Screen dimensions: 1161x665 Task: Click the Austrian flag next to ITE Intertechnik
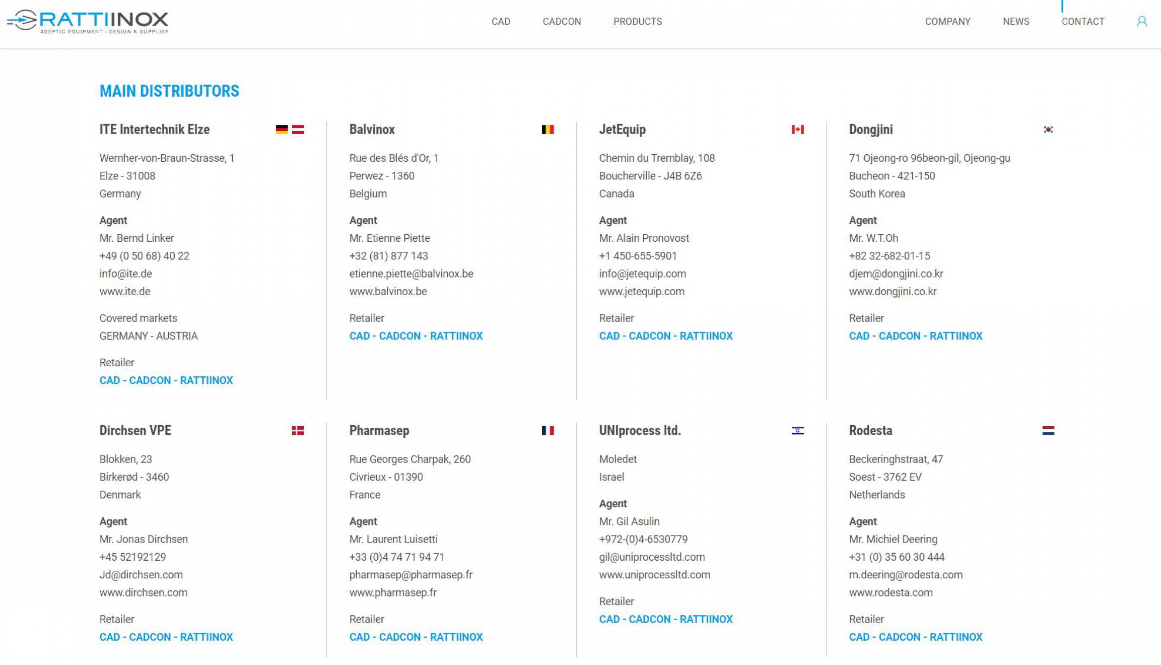pos(298,129)
